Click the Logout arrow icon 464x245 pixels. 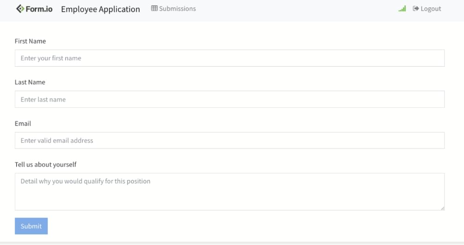tap(416, 8)
